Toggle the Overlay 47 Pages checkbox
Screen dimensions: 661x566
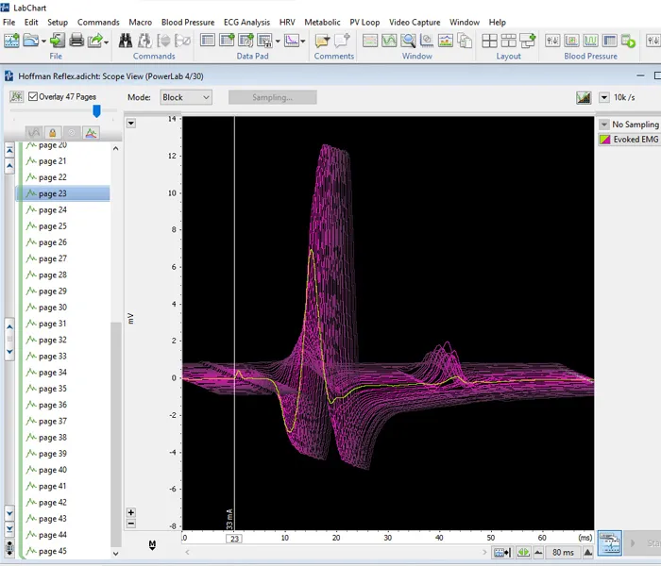(x=34, y=97)
